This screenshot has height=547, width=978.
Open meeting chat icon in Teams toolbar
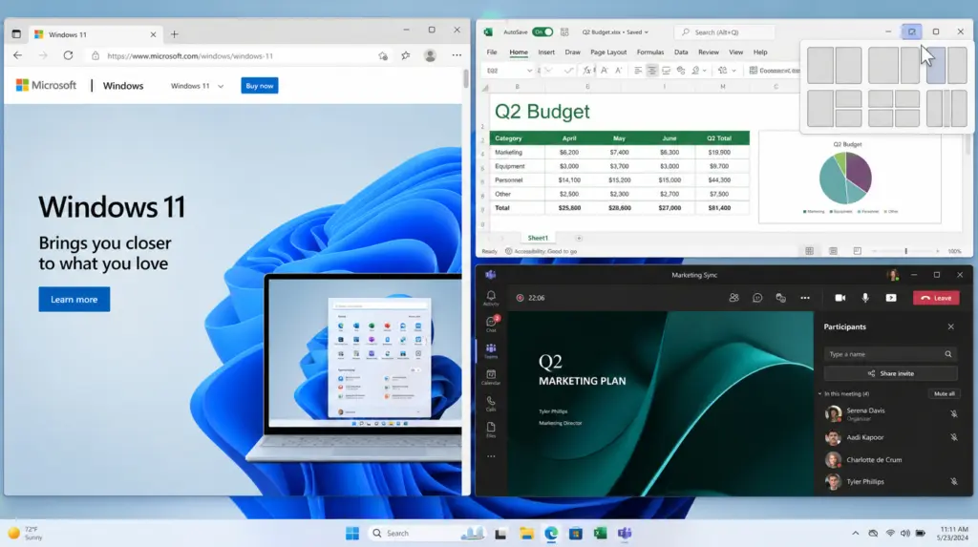click(757, 298)
